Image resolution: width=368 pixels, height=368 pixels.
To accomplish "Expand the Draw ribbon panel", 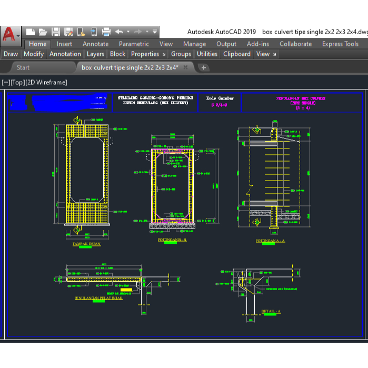I will click(x=11, y=54).
